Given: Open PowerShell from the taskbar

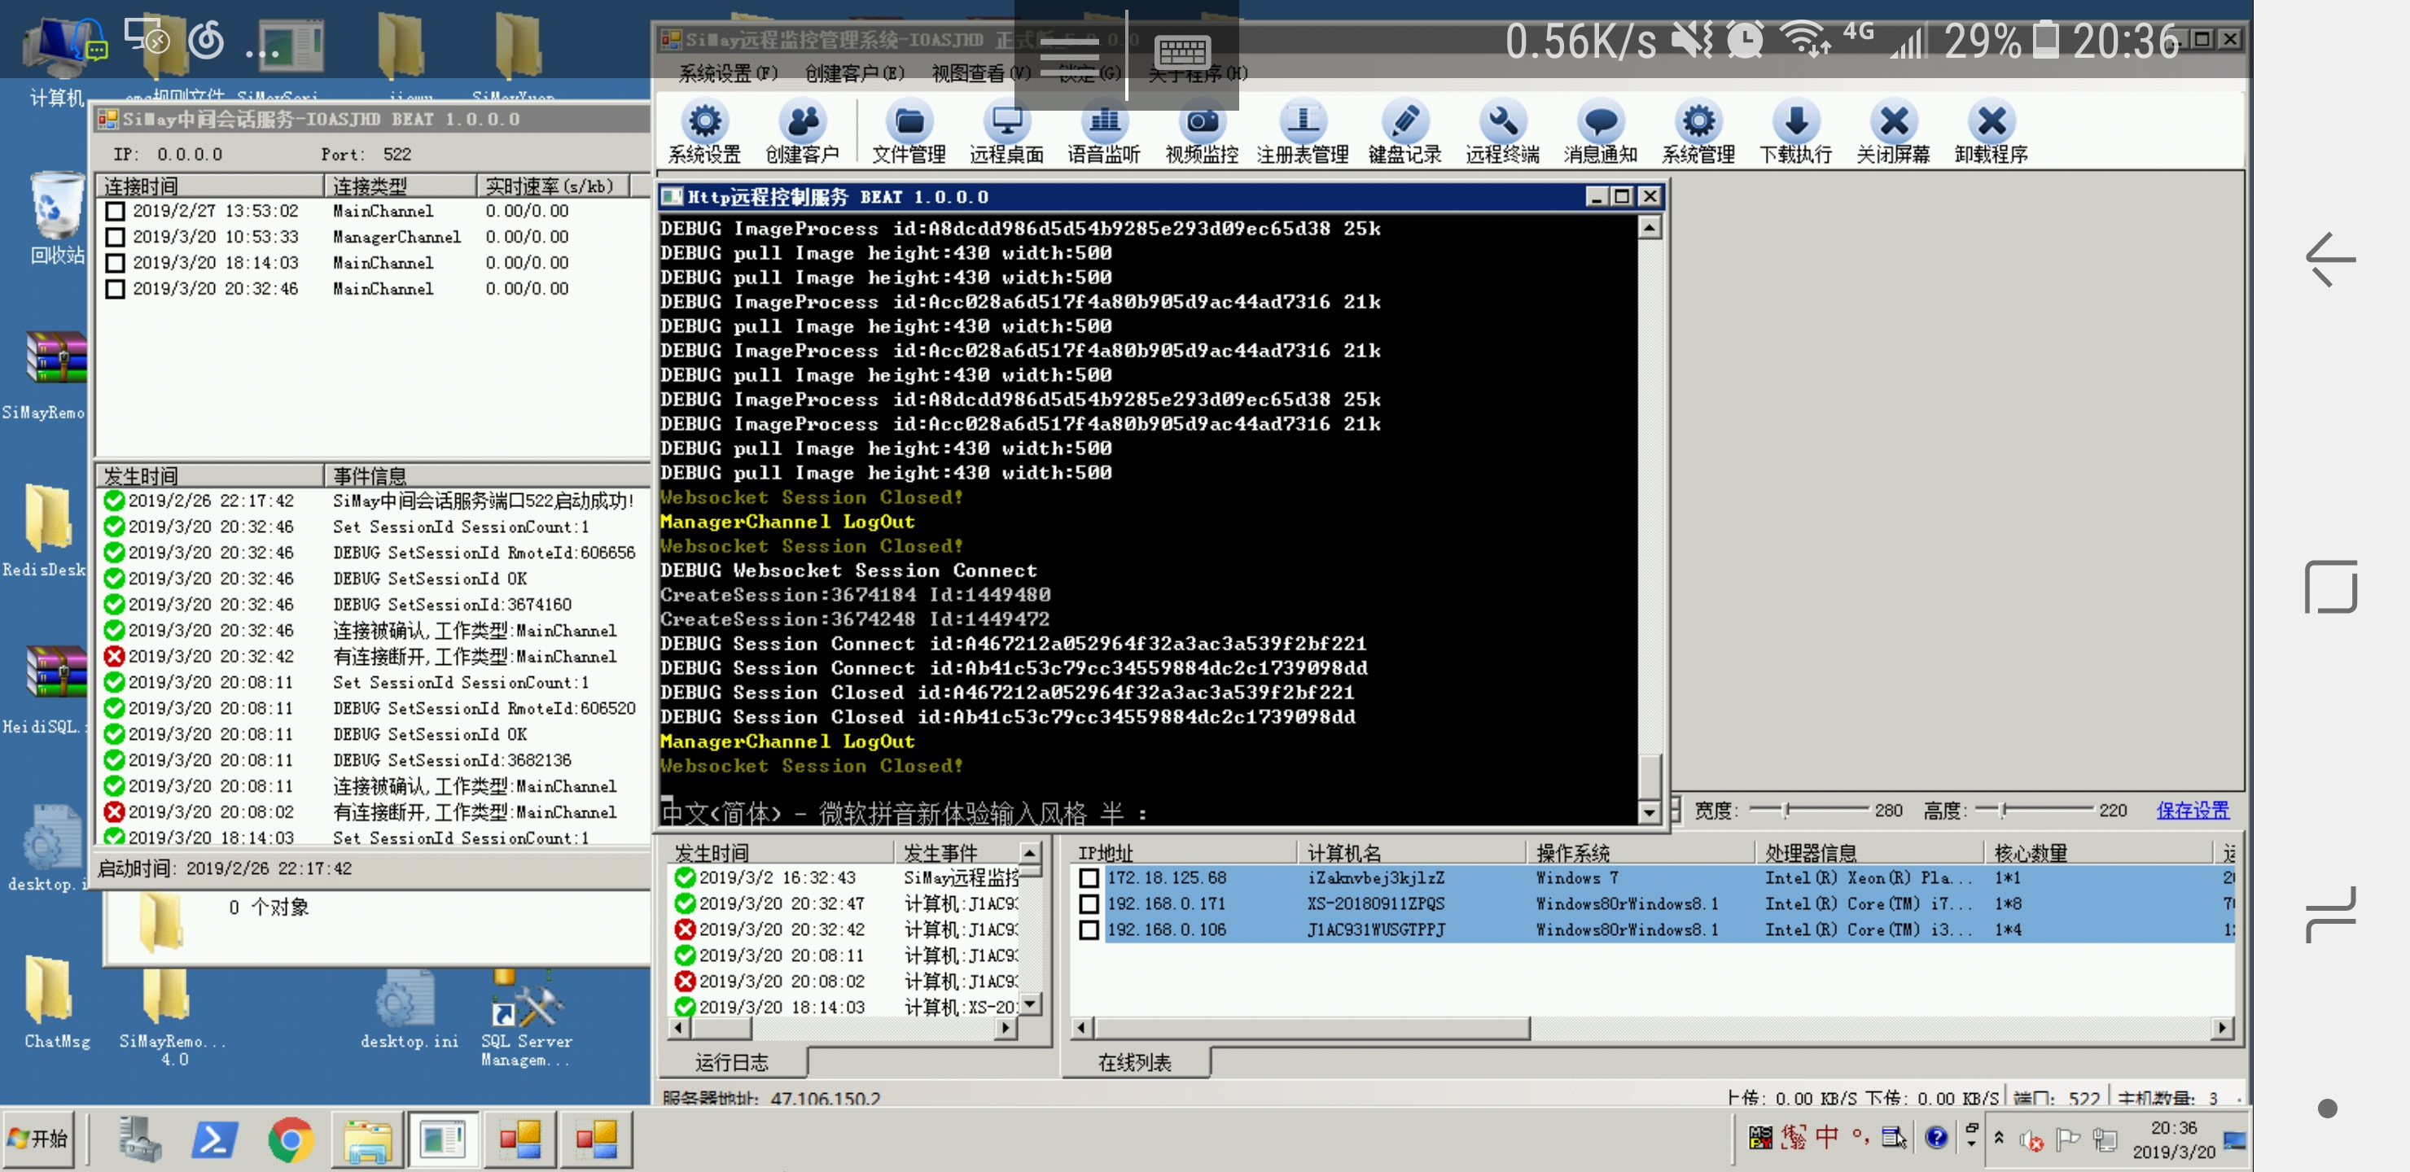Looking at the screenshot, I should point(214,1139).
